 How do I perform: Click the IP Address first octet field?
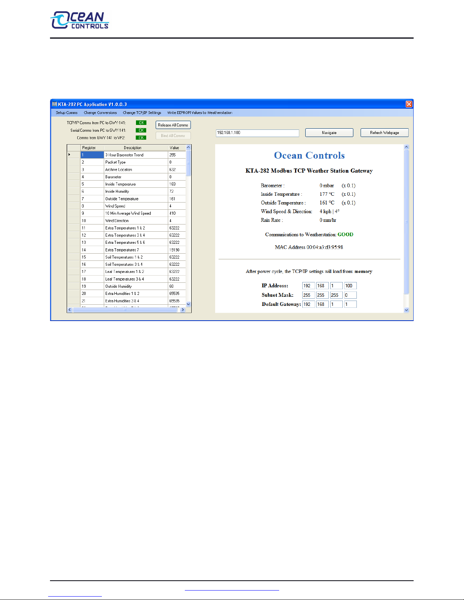click(309, 286)
